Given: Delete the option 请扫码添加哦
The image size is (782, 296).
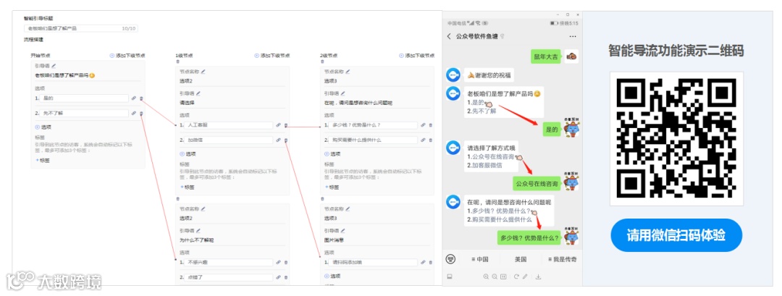Looking at the screenshot, I should tap(430, 263).
